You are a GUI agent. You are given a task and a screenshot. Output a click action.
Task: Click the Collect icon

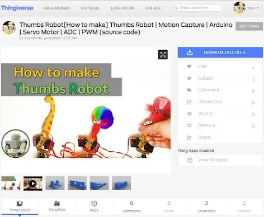pyautogui.click(x=189, y=78)
